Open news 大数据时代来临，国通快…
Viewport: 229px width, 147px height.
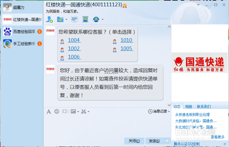click(196, 121)
